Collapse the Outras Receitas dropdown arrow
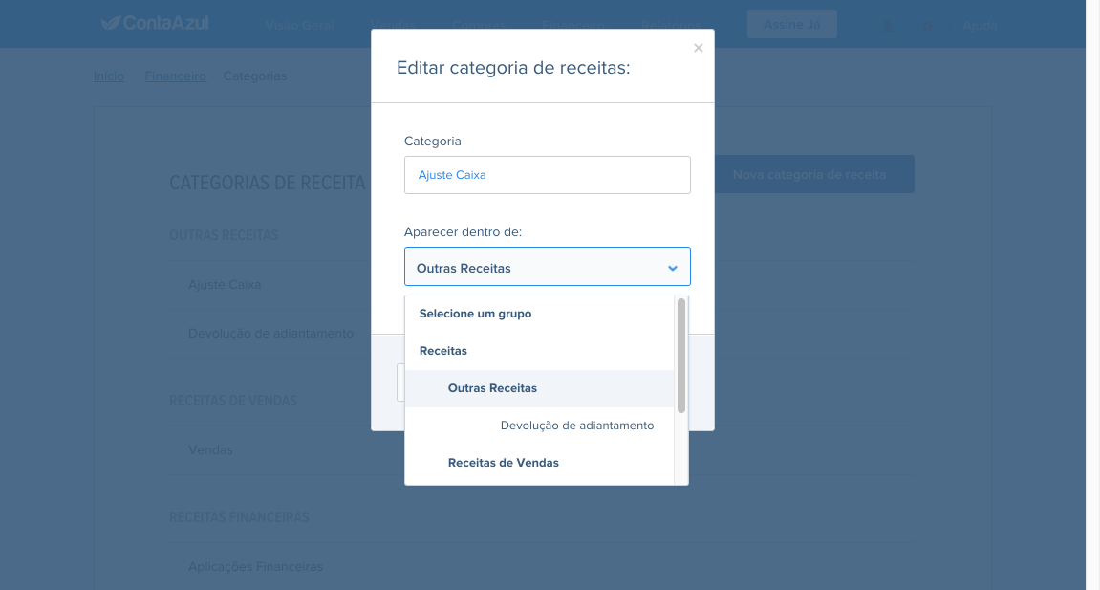The height and width of the screenshot is (590, 1100). [672, 268]
